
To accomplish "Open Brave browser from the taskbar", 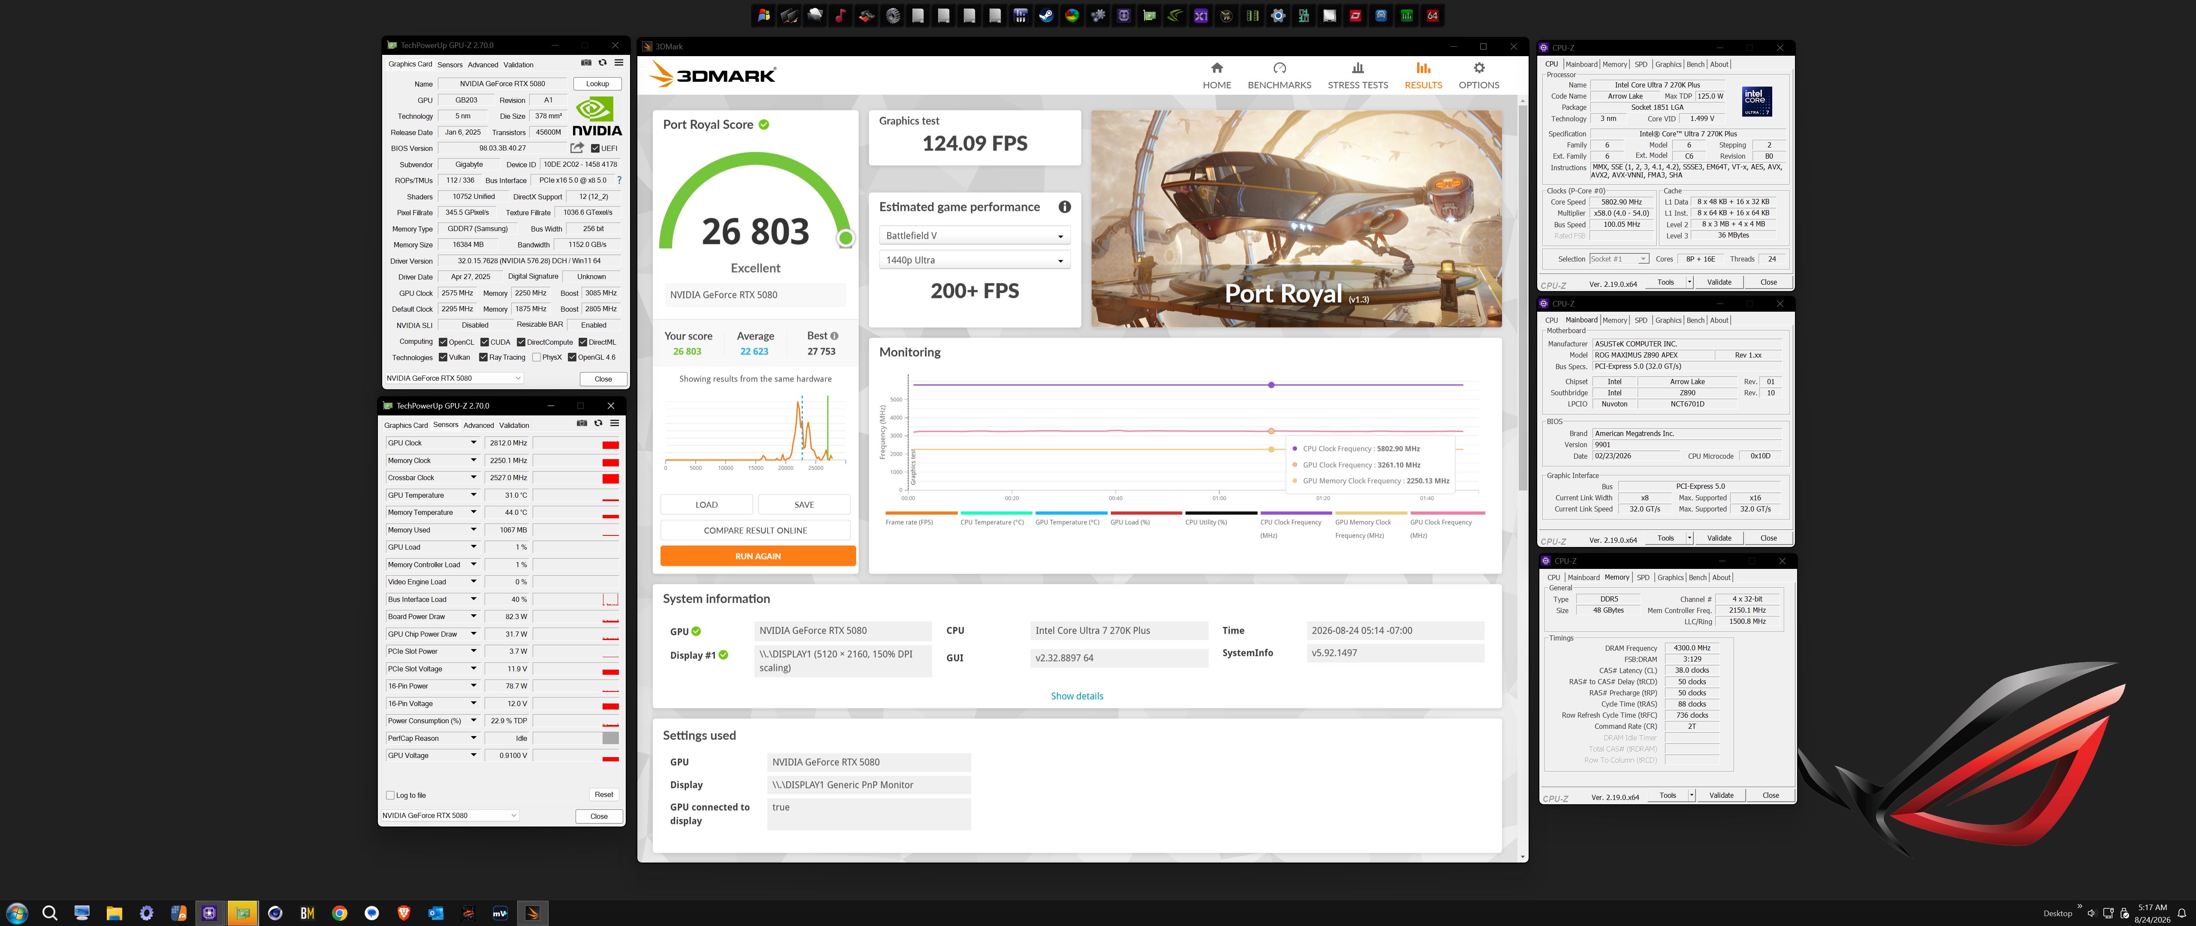I will (404, 913).
